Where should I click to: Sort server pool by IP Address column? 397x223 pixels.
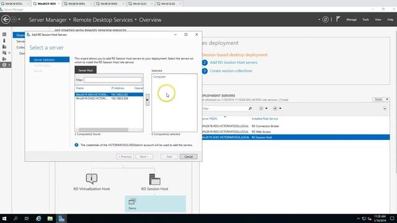pyautogui.click(x=118, y=88)
